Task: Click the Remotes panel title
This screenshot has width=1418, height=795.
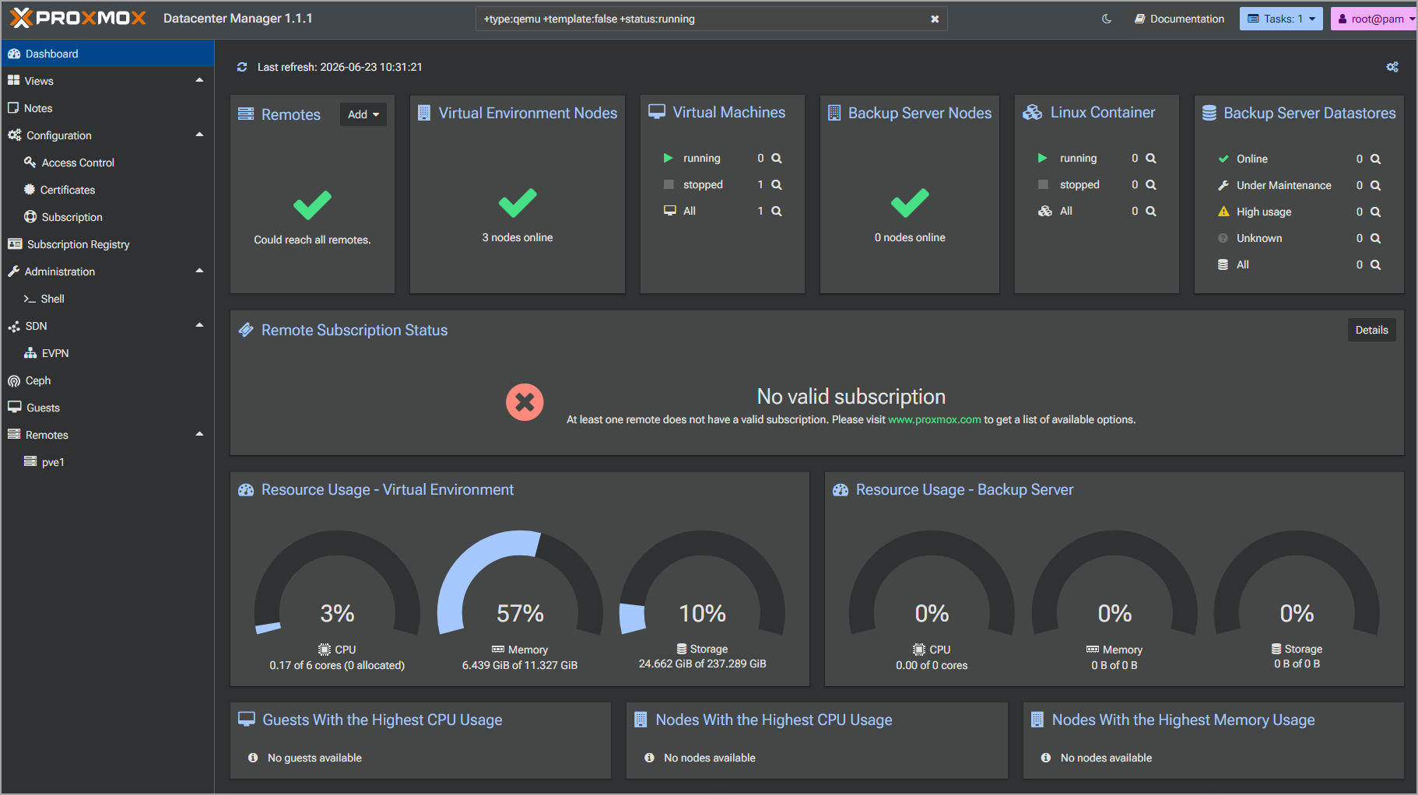Action: (291, 114)
